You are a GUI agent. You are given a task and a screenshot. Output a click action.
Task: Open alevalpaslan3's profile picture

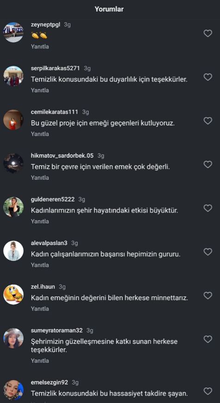(x=13, y=251)
